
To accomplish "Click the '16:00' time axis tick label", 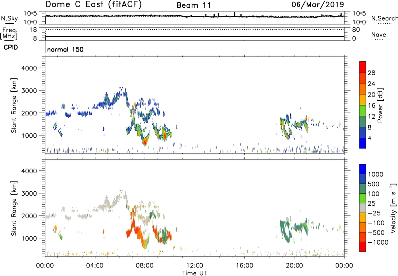I will point(244,266).
